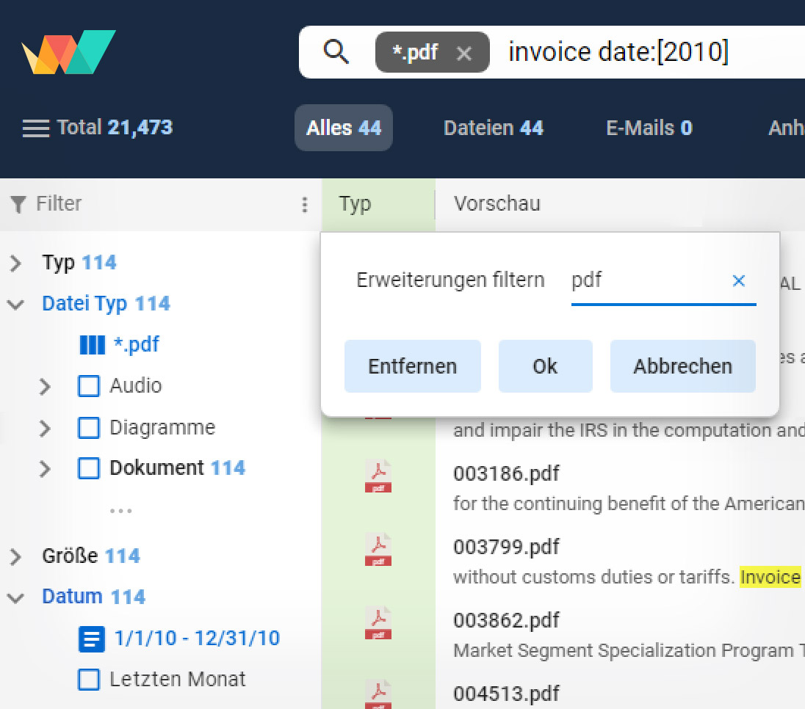
Task: Click the PDF icon for 004513.pdf
Action: [378, 694]
